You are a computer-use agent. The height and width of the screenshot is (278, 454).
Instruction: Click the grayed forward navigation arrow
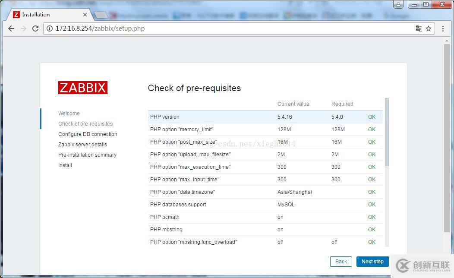coord(23,28)
